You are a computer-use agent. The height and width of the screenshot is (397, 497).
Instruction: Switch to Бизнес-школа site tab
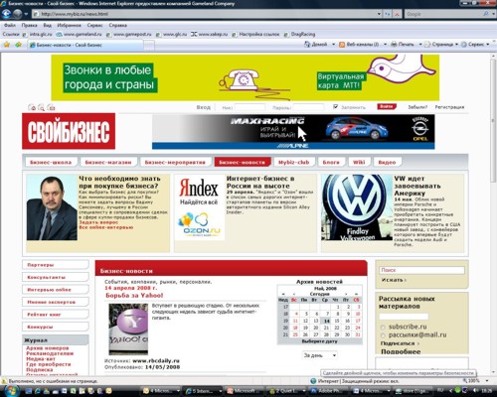pos(51,162)
